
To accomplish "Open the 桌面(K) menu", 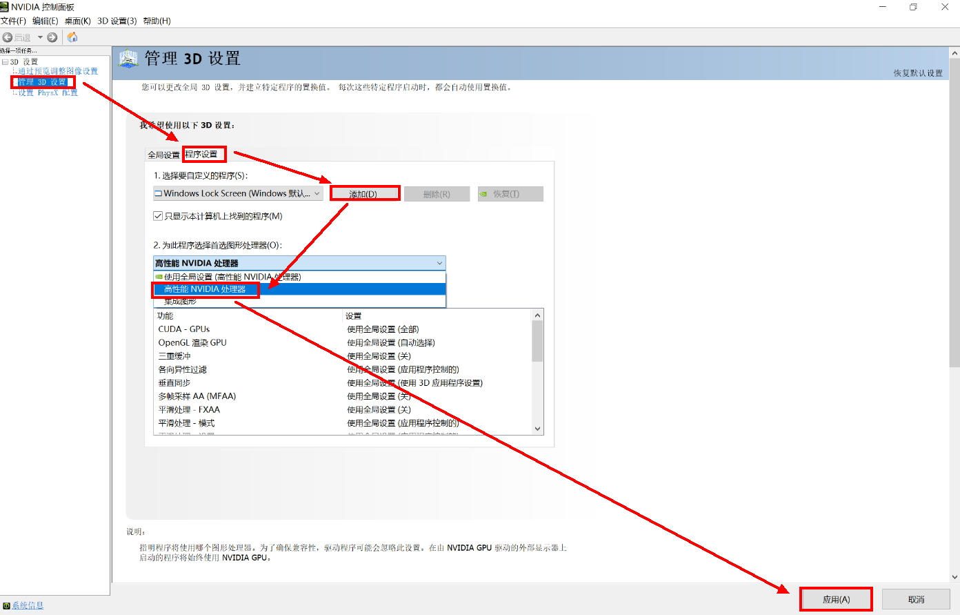I will (x=78, y=21).
